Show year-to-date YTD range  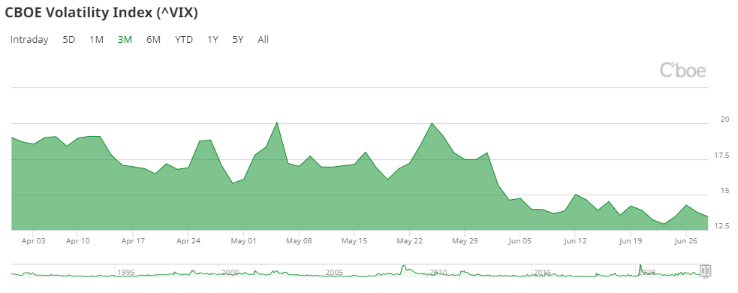click(184, 40)
